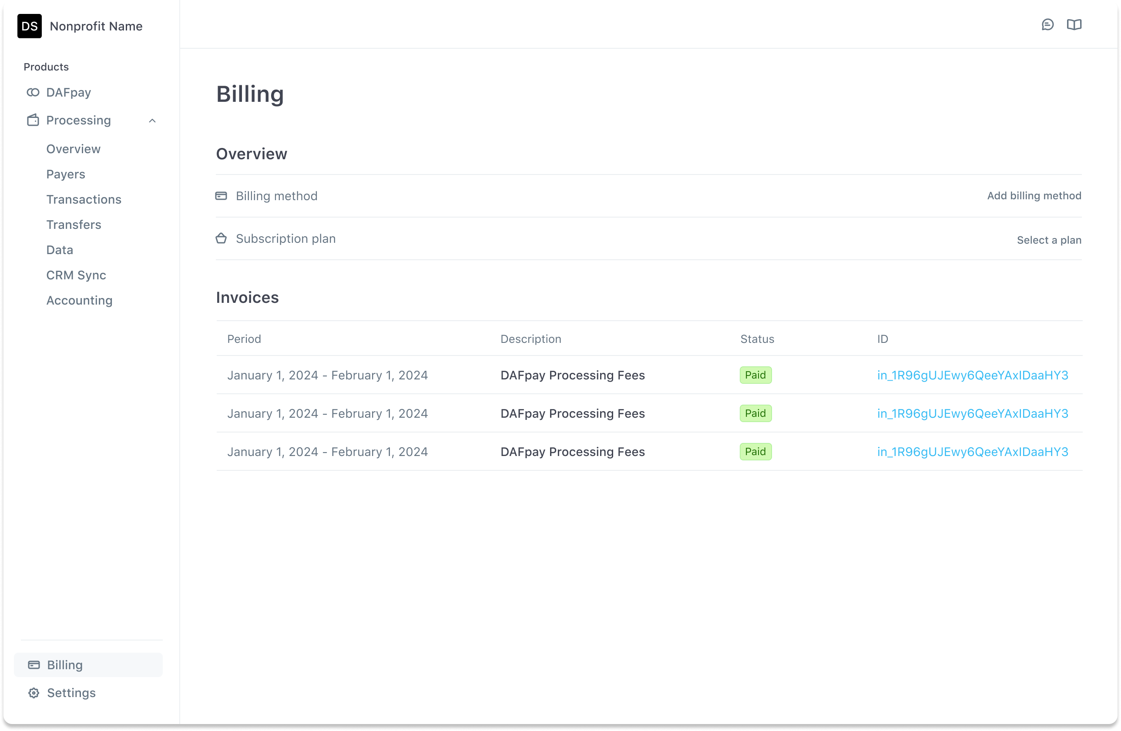
Task: Sort by the Period column header
Action: tap(244, 339)
